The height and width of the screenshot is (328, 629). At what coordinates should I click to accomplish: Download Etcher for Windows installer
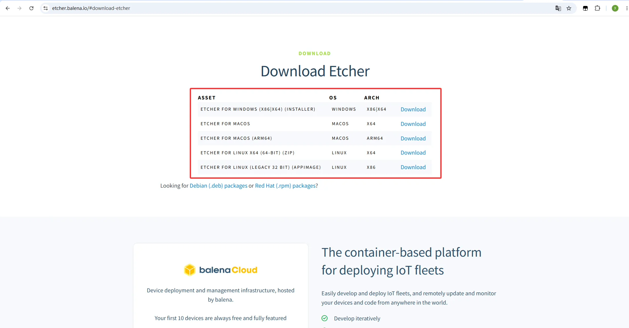click(x=413, y=109)
